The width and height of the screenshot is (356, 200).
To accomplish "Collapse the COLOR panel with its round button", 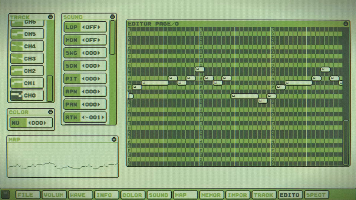I will tap(50, 112).
